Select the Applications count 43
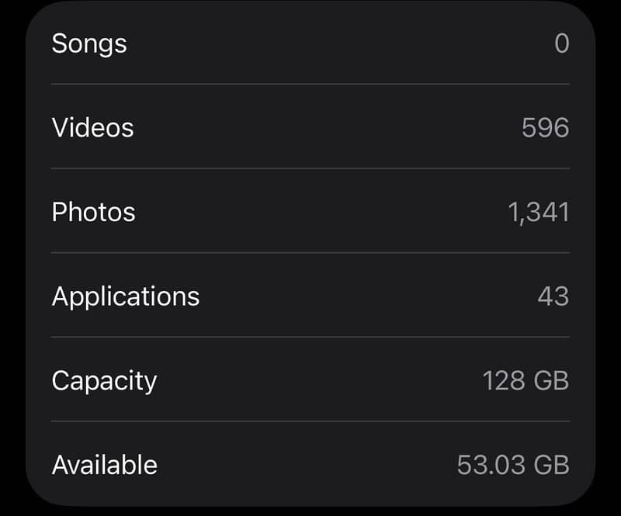Image resolution: width=621 pixels, height=516 pixels. (x=553, y=296)
